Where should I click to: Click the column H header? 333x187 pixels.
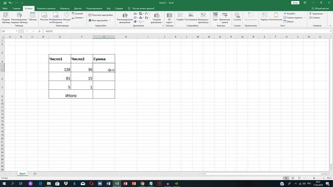pos(126,37)
